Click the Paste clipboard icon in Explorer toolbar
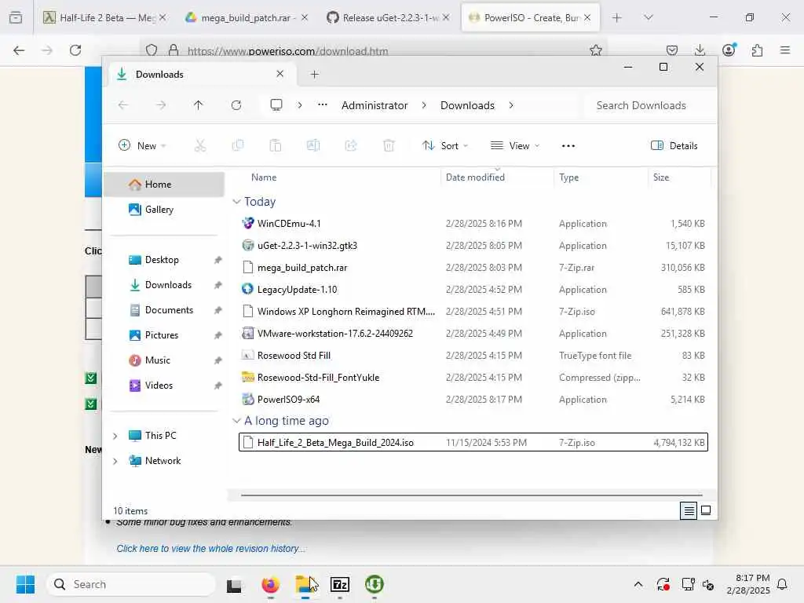The image size is (804, 603). tap(276, 145)
